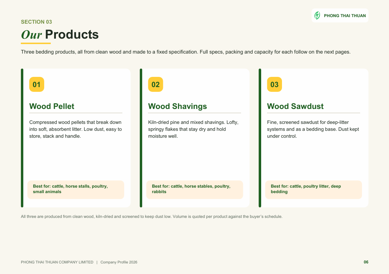Click the kiln-dried pine shavings description
Viewport: 389px width, 274px height.
193,129
